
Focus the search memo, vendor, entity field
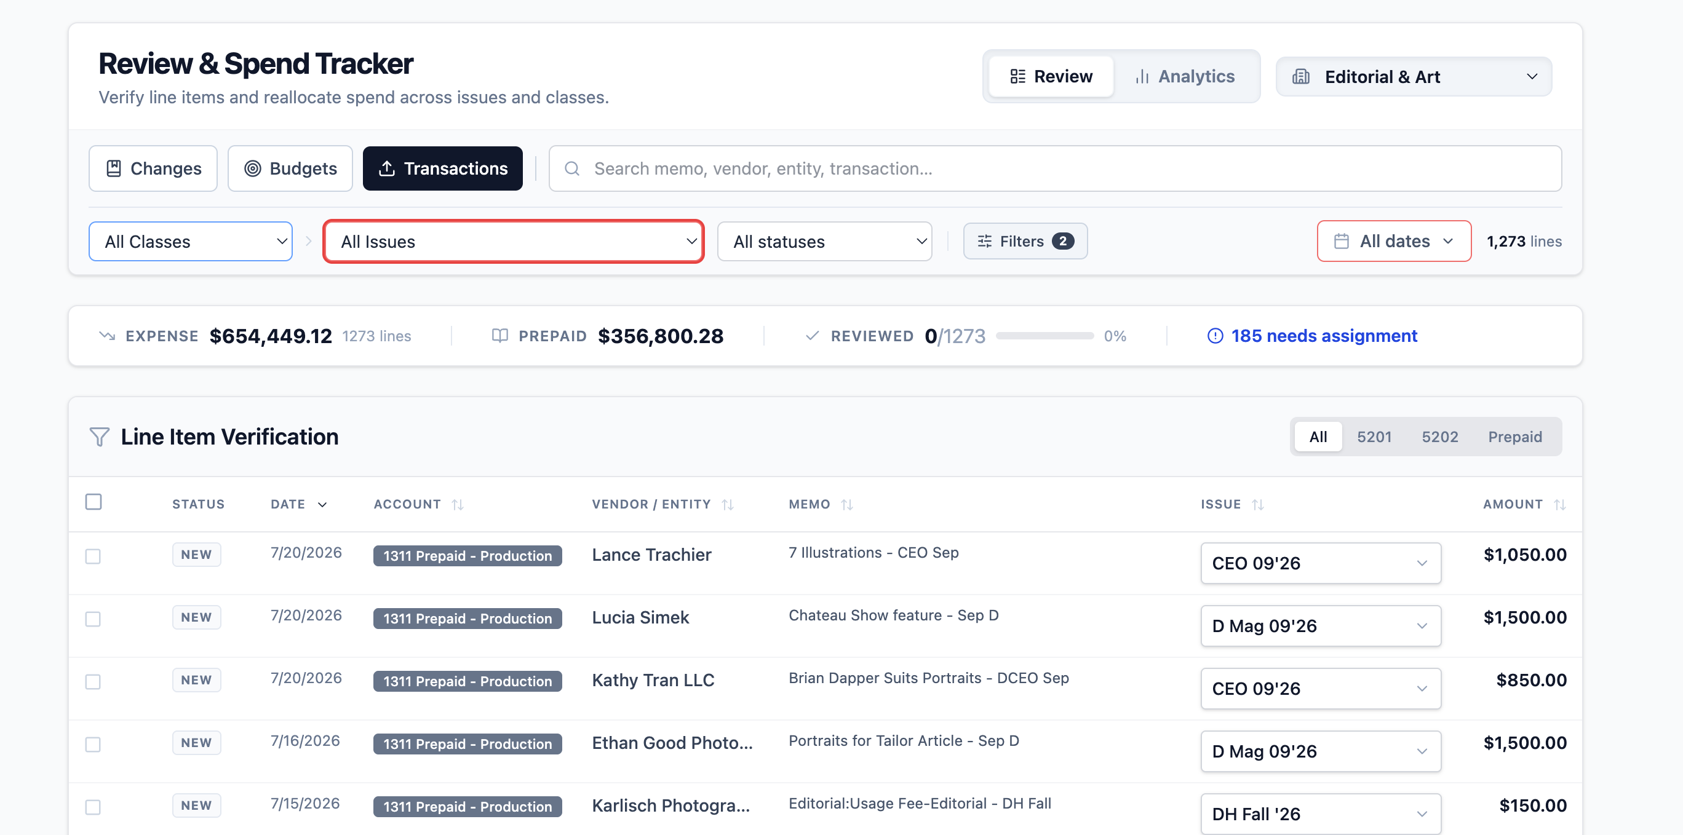pyautogui.click(x=1055, y=168)
